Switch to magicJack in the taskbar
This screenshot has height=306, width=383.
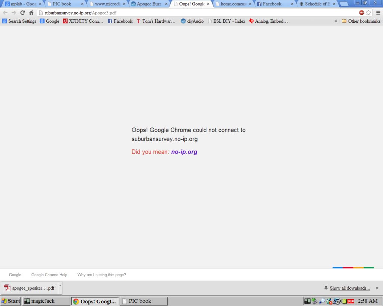[46, 301]
